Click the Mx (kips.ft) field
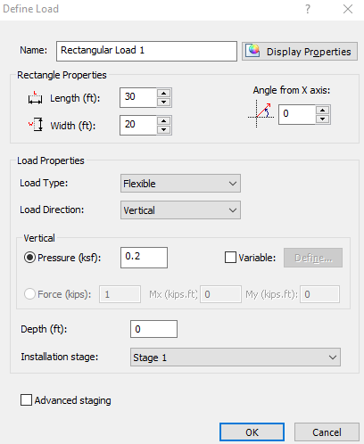Viewport: 364px width, 444px height. pos(220,294)
